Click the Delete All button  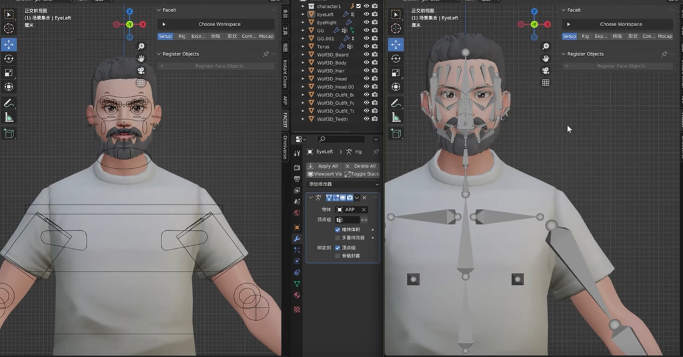tap(361, 166)
